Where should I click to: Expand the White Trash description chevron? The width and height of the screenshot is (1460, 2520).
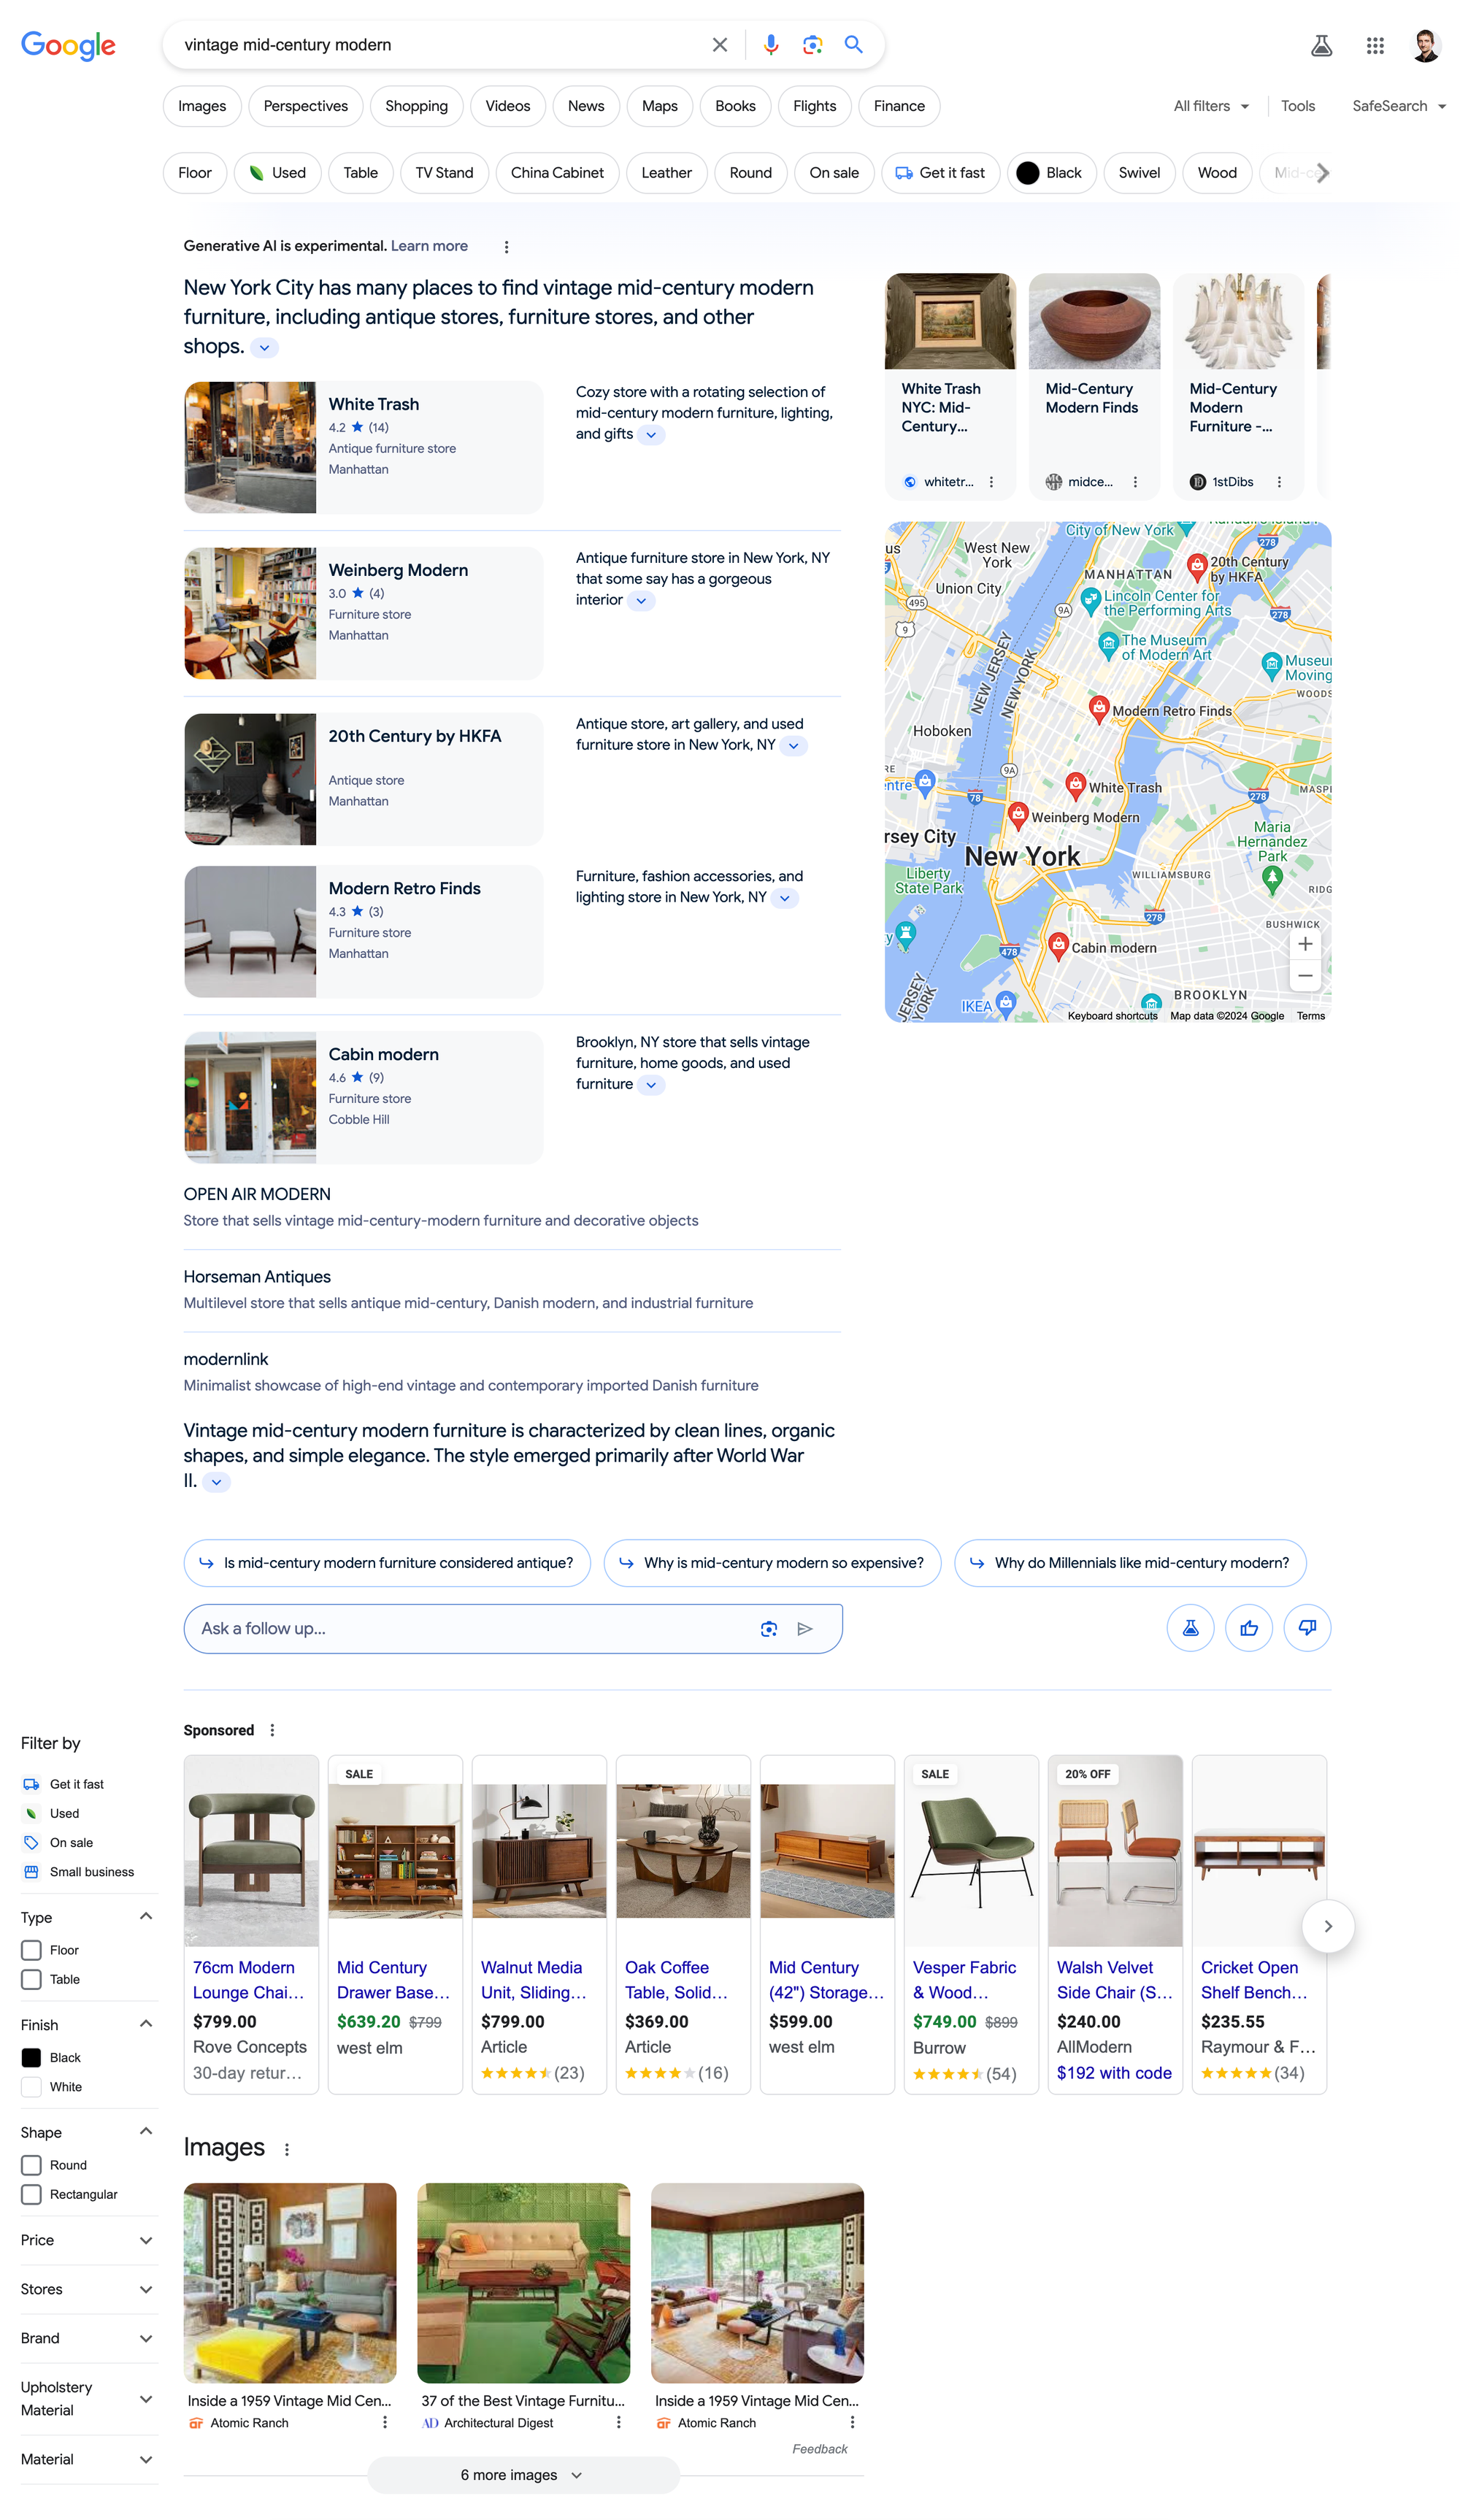coord(651,435)
